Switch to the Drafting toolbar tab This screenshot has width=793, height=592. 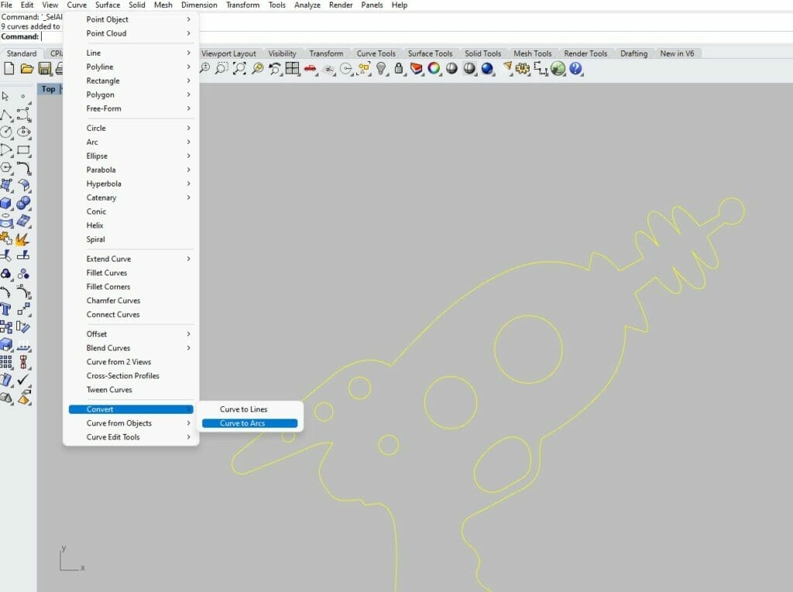pyautogui.click(x=633, y=53)
